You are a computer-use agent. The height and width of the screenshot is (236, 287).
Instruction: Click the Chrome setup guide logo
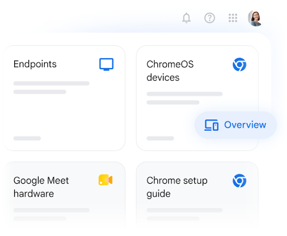[240, 180]
